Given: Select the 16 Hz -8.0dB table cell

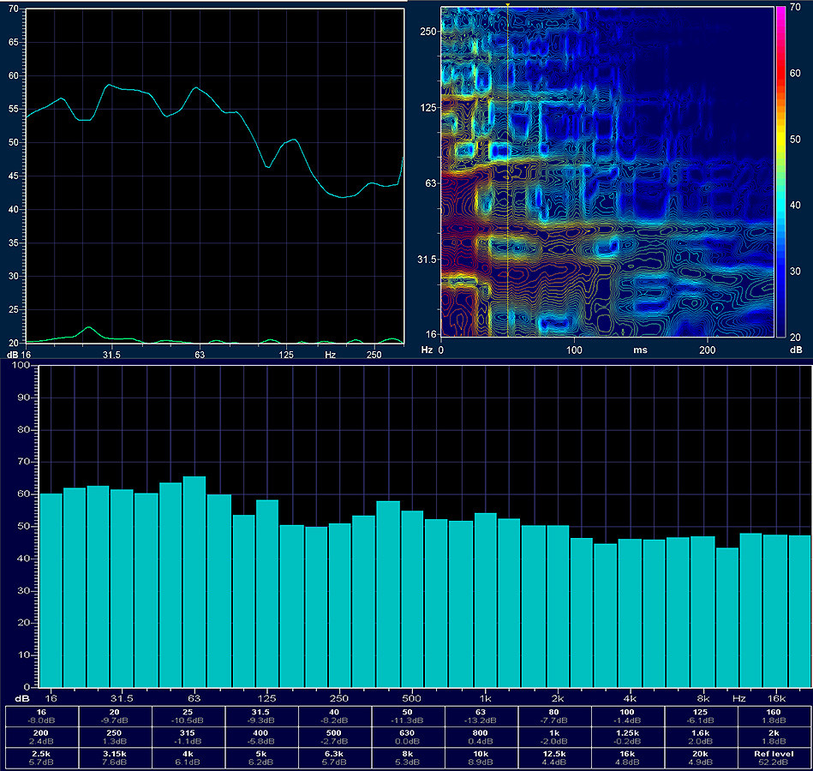Looking at the screenshot, I should (x=41, y=716).
